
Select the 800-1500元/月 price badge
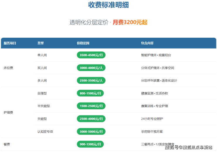(x=90, y=93)
